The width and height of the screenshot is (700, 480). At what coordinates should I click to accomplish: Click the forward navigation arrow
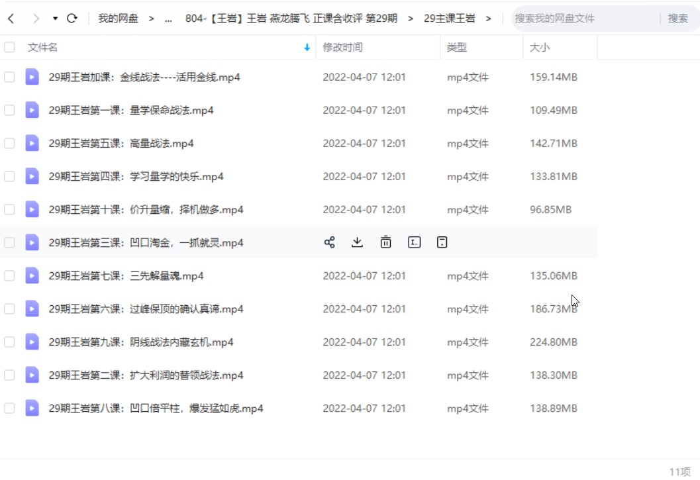[x=36, y=19]
